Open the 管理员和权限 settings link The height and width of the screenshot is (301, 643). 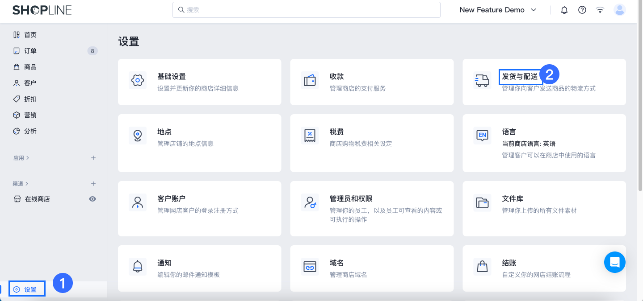[351, 199]
